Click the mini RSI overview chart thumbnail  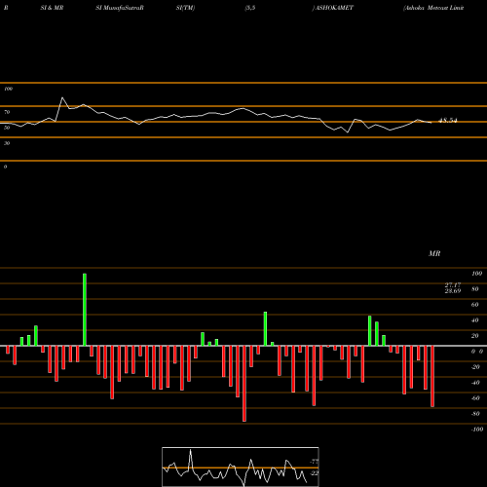241,467
